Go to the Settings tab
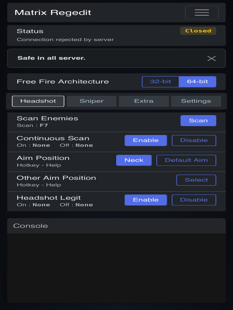Image resolution: width=233 pixels, height=310 pixels. (196, 101)
